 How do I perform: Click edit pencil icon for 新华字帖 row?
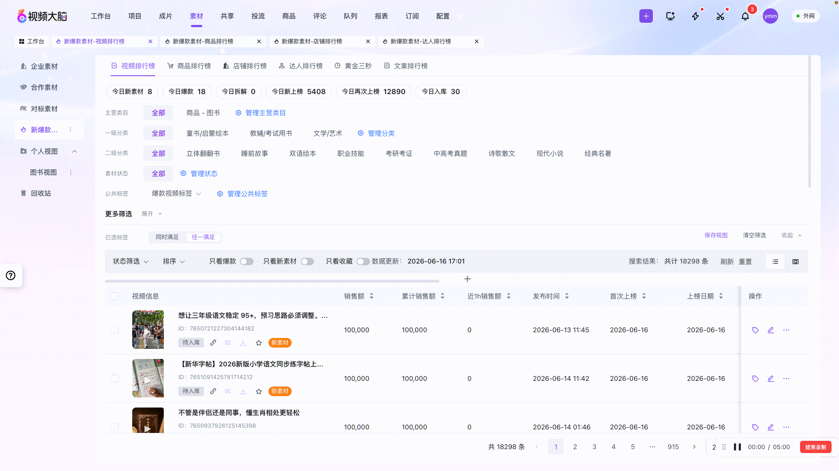click(x=771, y=379)
